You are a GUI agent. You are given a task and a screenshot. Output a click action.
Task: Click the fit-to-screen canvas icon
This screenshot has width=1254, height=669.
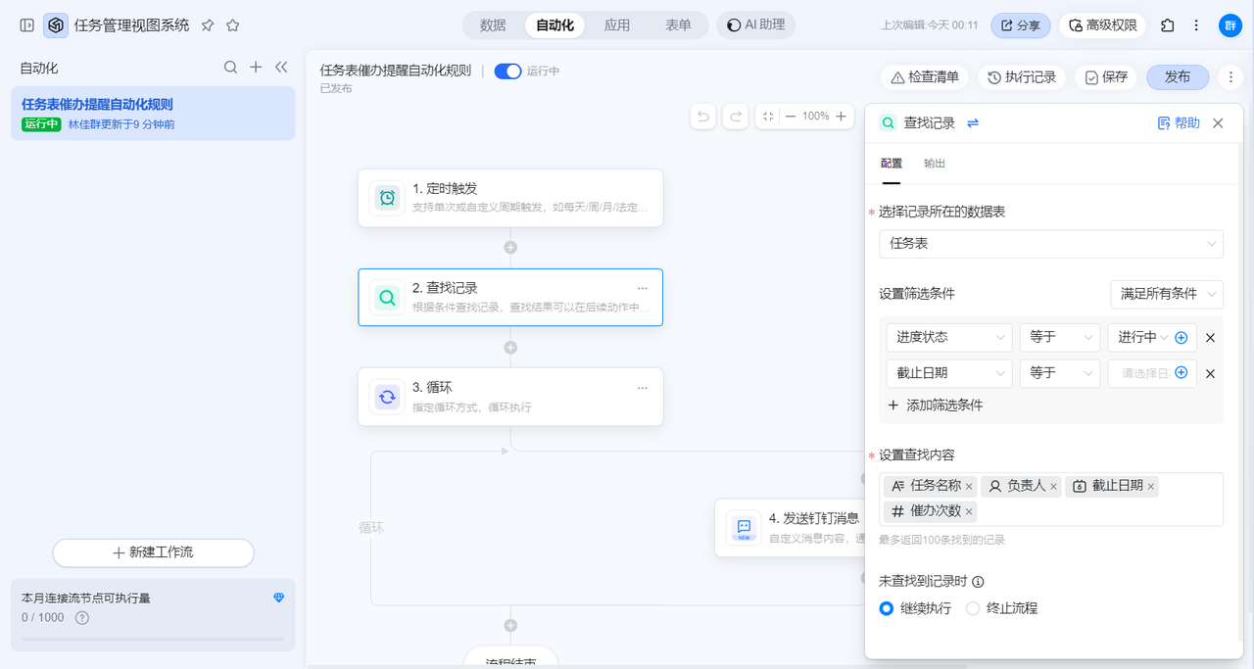tap(768, 117)
